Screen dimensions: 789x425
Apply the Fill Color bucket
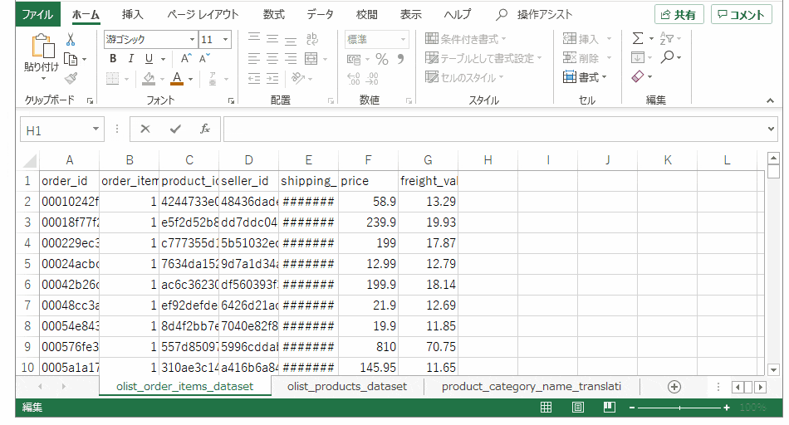coord(149,79)
